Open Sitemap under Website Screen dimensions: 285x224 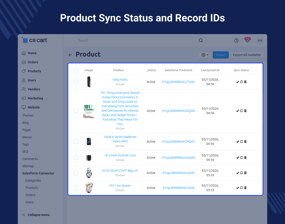tap(28, 166)
